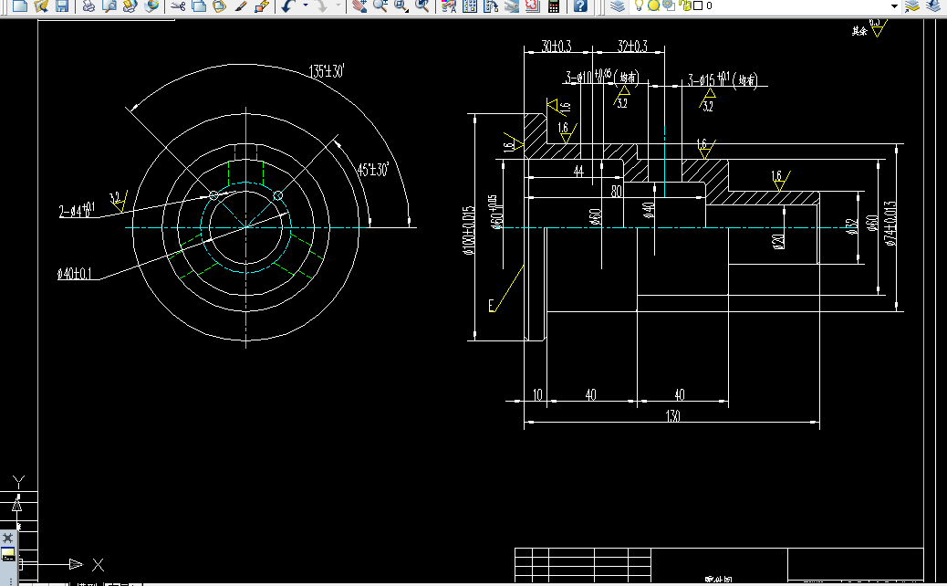Toggle layer 0 on/off light bulb

pos(639,5)
